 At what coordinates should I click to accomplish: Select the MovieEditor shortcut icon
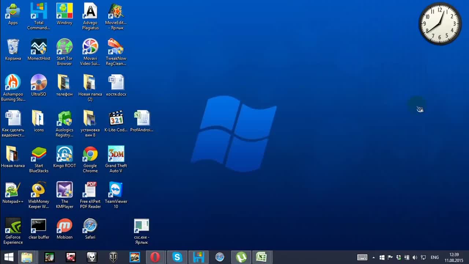(116, 17)
